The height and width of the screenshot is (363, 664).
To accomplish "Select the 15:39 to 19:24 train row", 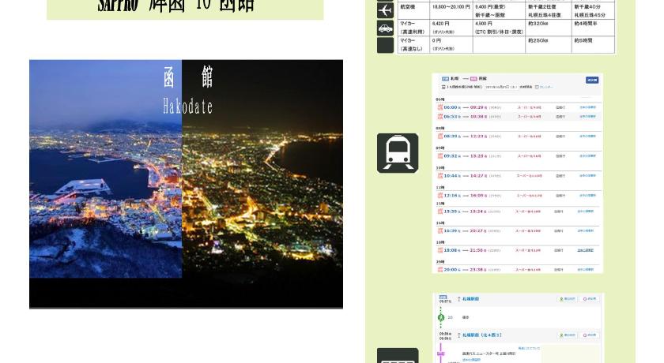I will point(519,211).
